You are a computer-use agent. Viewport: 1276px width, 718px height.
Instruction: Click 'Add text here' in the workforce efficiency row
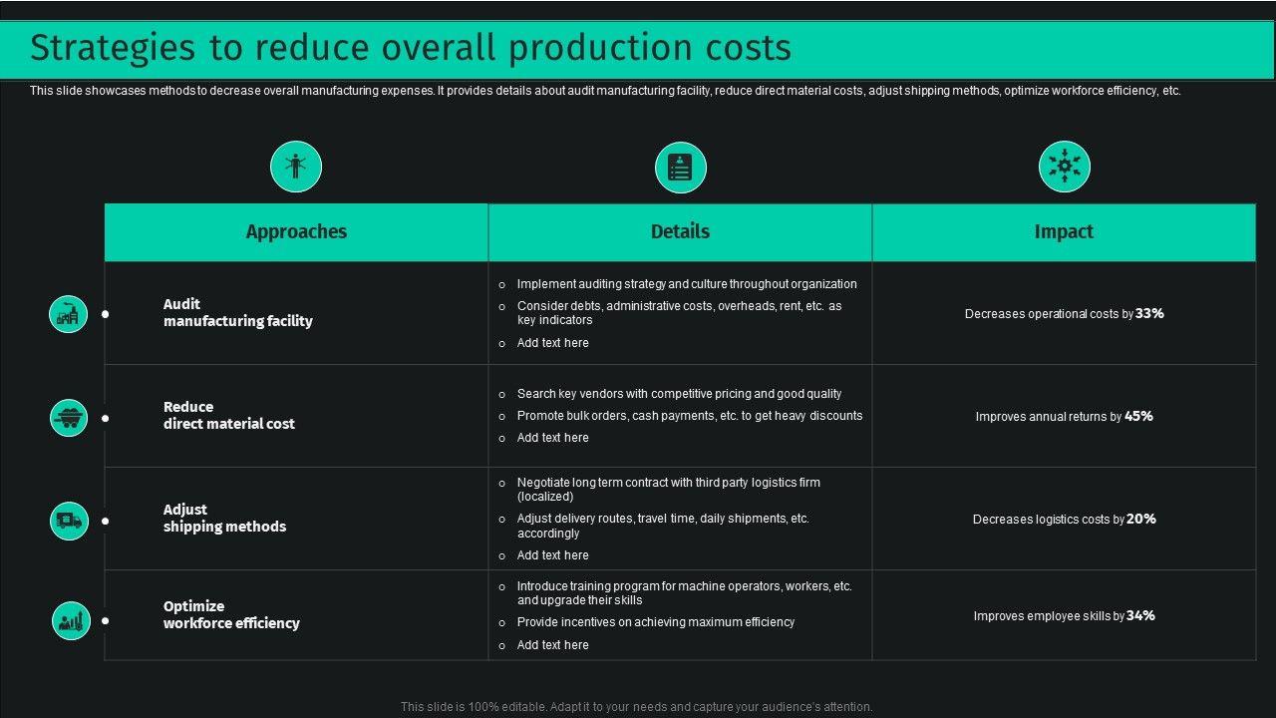click(552, 645)
